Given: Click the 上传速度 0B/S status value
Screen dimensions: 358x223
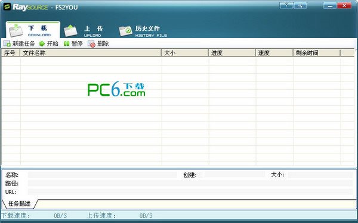Looking at the screenshot, I should pyautogui.click(x=146, y=215).
